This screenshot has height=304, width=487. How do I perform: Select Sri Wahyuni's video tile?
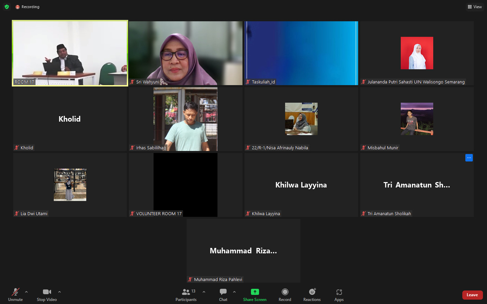[x=185, y=53]
